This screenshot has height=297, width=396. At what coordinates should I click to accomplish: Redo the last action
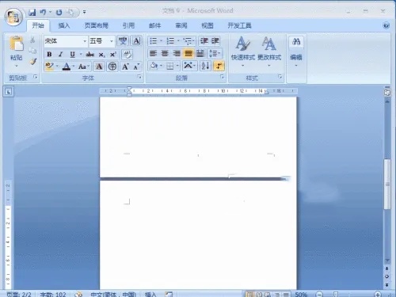pos(59,12)
